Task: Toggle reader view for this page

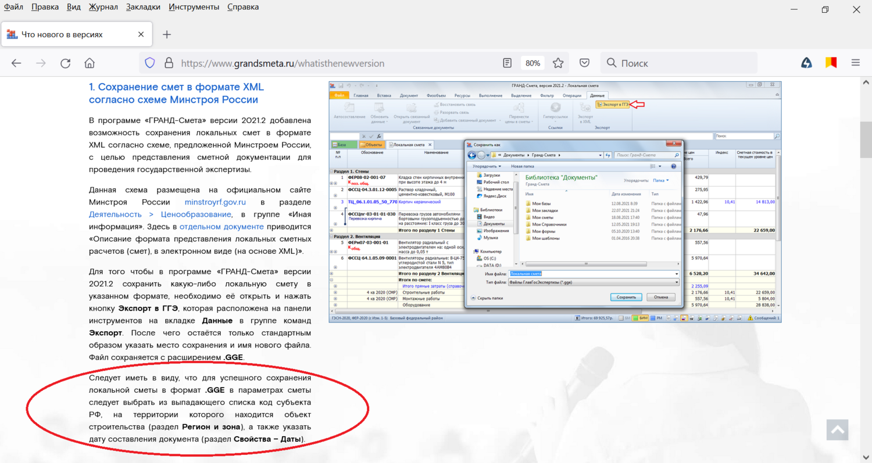Action: tap(507, 63)
